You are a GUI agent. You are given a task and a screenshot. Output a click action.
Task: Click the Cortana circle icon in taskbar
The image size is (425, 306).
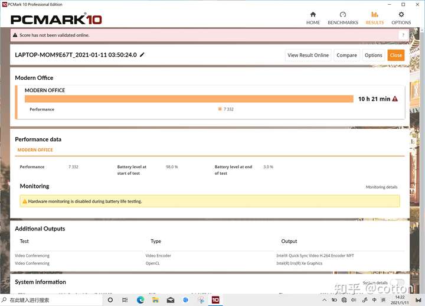coord(110,300)
